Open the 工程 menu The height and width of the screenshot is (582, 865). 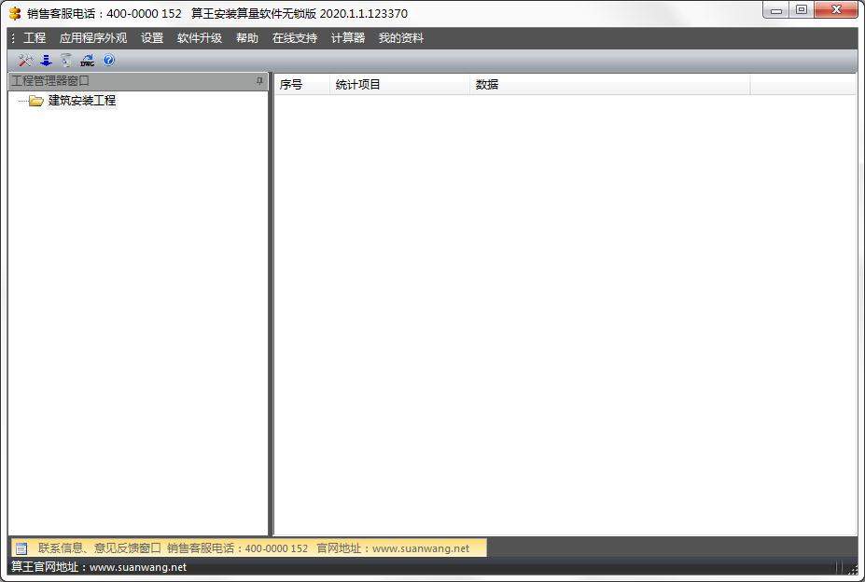[35, 38]
